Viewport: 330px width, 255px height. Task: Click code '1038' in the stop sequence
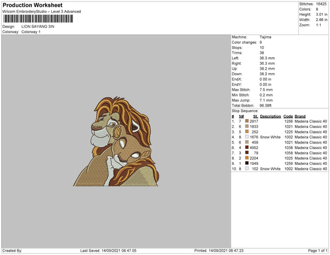tap(289, 148)
